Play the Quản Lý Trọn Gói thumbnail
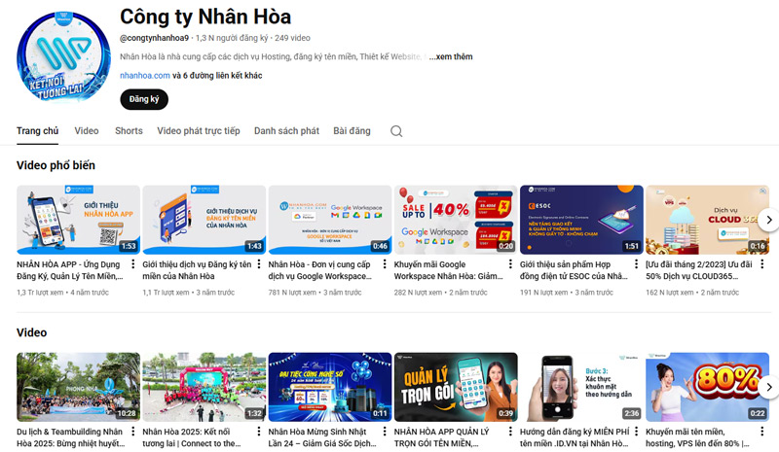The height and width of the screenshot is (452, 779). coord(456,387)
